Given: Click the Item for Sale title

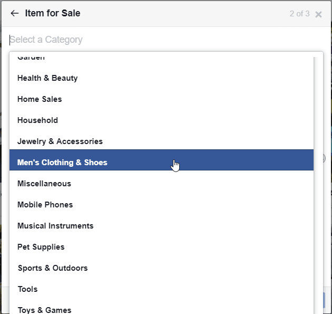Looking at the screenshot, I should click(53, 13).
